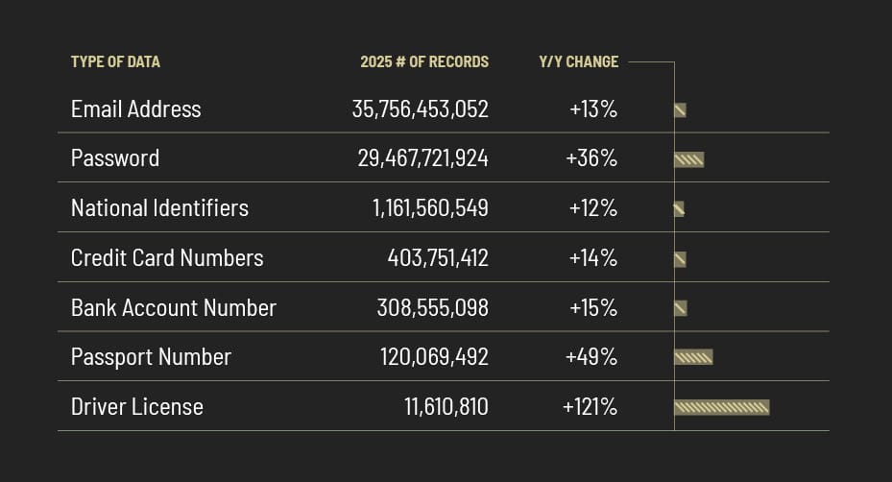
Task: Click the Passport Number label
Action: [x=151, y=357]
